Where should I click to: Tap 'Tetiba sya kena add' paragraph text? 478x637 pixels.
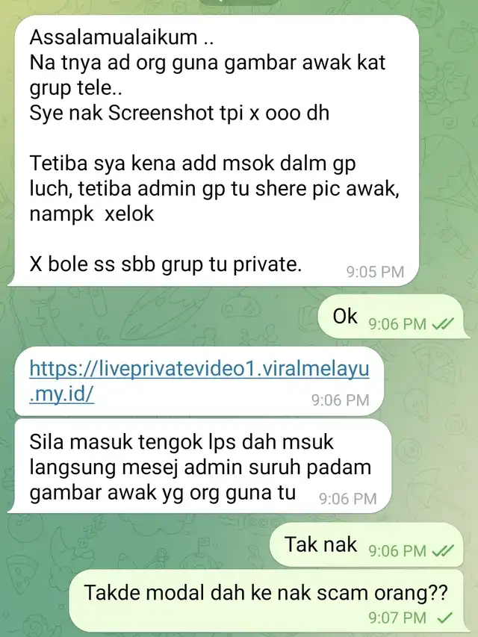(x=214, y=188)
